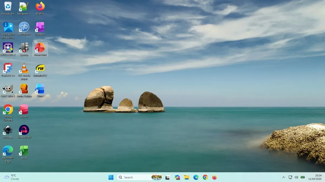Open Task View from the taskbar
Viewport: 325px width, 182px height.
(168, 177)
